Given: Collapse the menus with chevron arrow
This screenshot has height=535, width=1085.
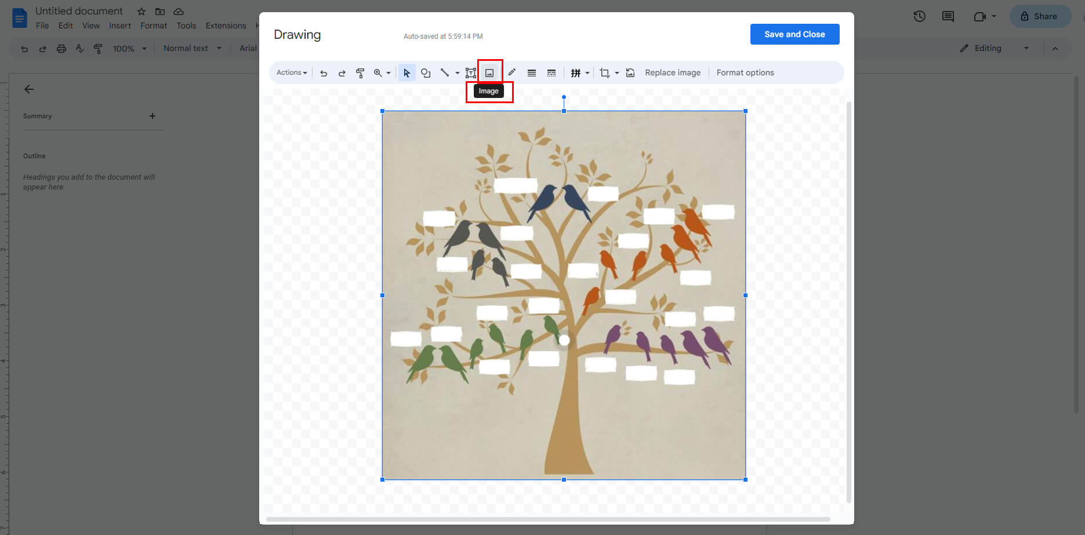Looking at the screenshot, I should click(1055, 49).
